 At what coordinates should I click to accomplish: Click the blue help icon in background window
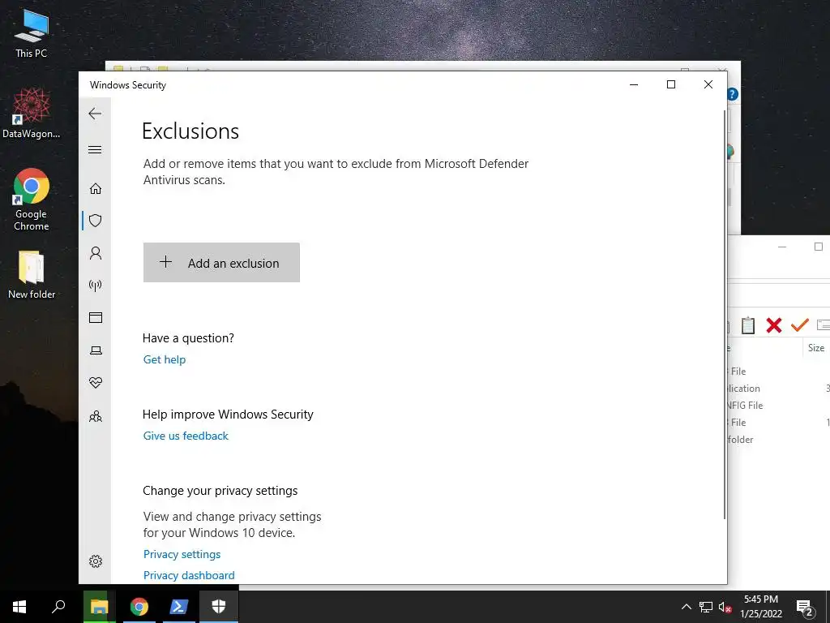tap(733, 94)
